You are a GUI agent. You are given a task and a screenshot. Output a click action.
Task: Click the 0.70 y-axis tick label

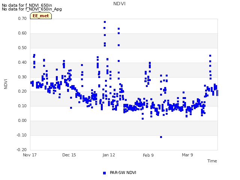22,18
